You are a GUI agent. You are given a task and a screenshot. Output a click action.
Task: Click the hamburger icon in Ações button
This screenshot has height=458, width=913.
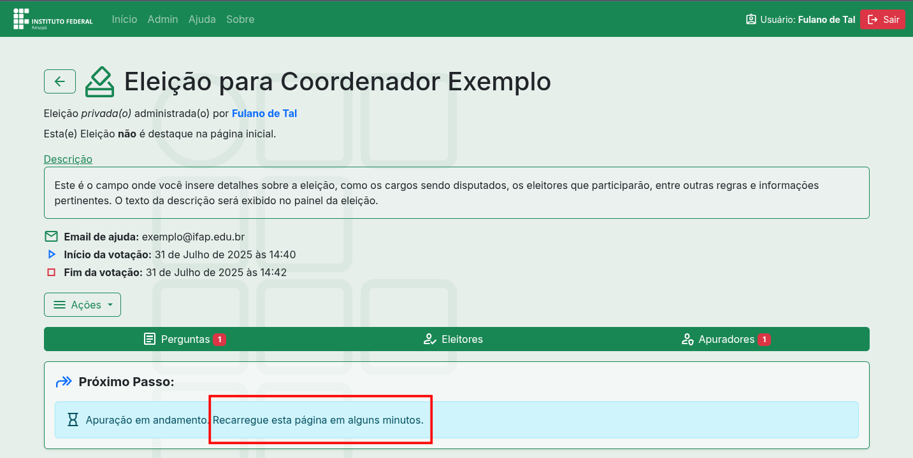[59, 305]
